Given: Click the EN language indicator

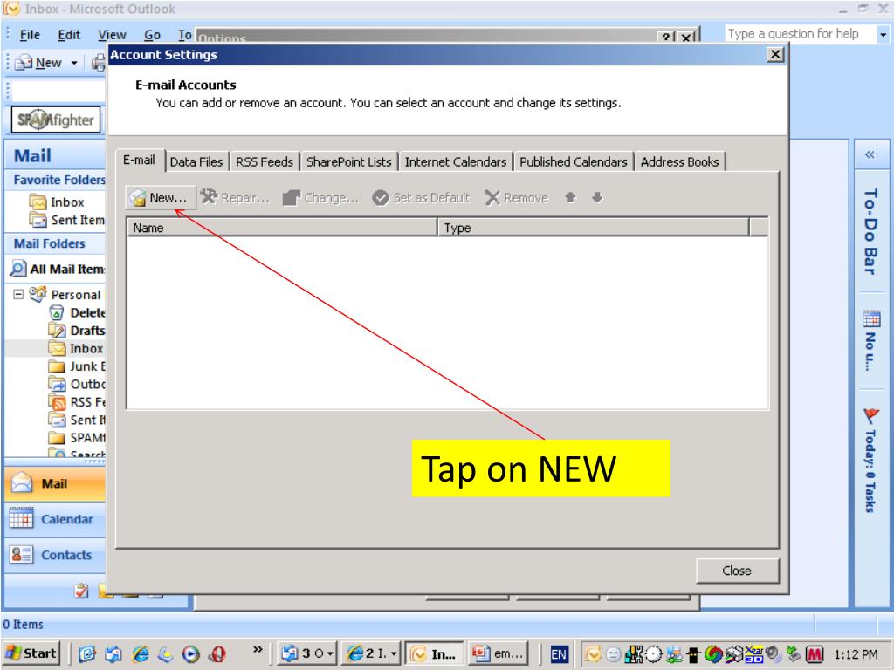Looking at the screenshot, I should click(559, 654).
